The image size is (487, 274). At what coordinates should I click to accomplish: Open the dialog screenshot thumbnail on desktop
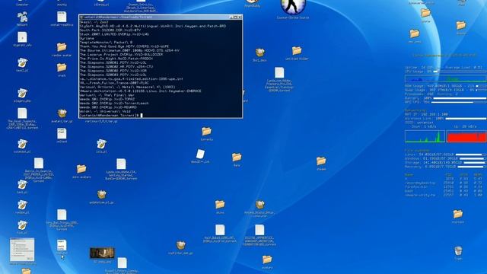(22, 250)
